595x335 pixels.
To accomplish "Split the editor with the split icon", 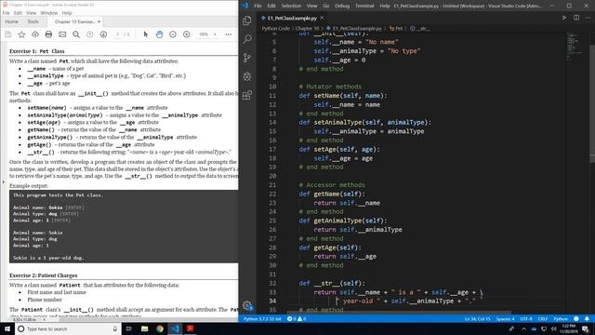I will click(x=576, y=18).
